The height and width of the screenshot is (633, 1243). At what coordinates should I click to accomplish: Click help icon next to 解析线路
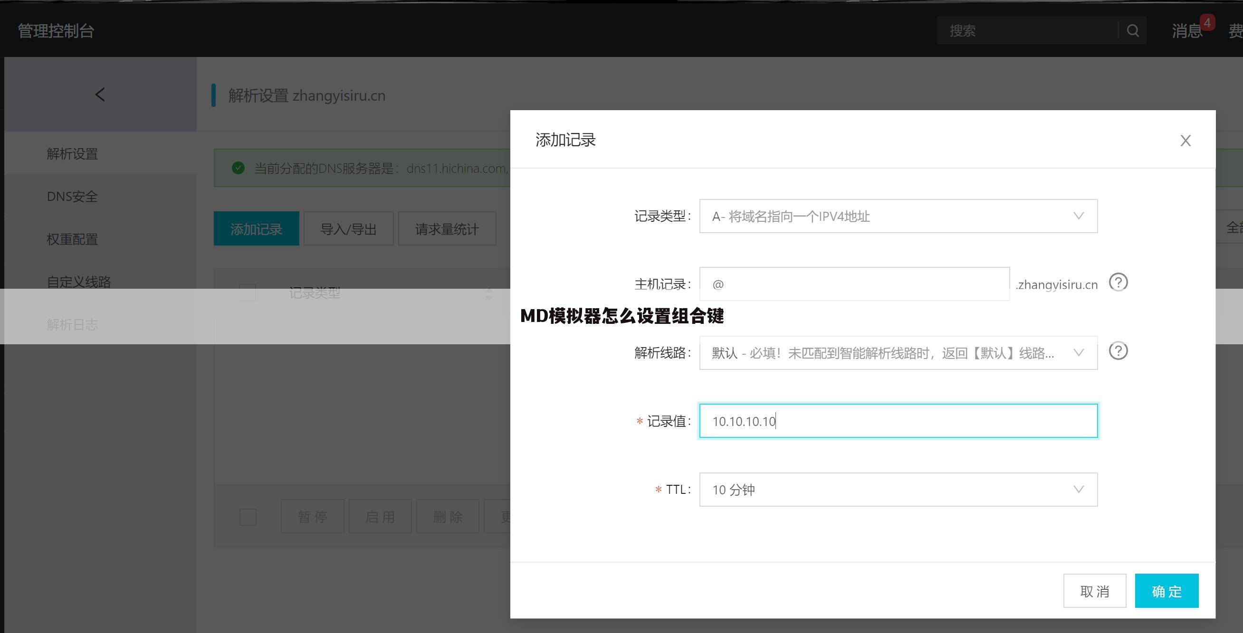coord(1118,351)
